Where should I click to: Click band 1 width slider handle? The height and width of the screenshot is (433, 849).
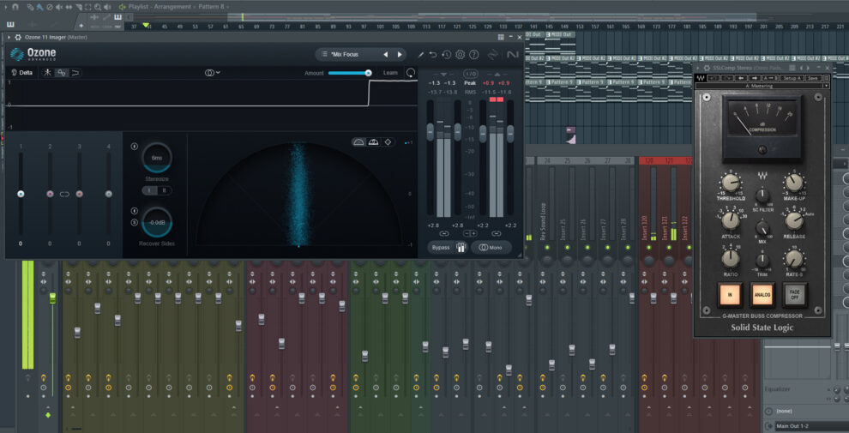point(21,194)
